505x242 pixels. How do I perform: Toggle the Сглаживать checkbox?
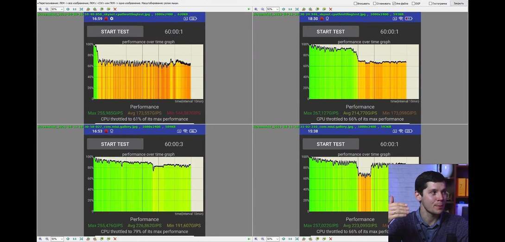click(x=374, y=3)
